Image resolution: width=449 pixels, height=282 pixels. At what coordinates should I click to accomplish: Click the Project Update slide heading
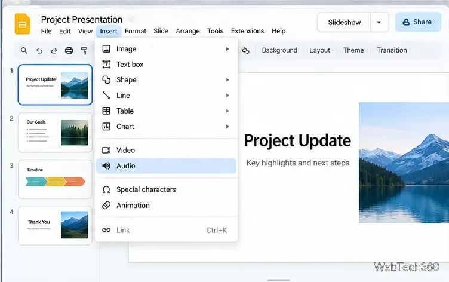pos(297,141)
